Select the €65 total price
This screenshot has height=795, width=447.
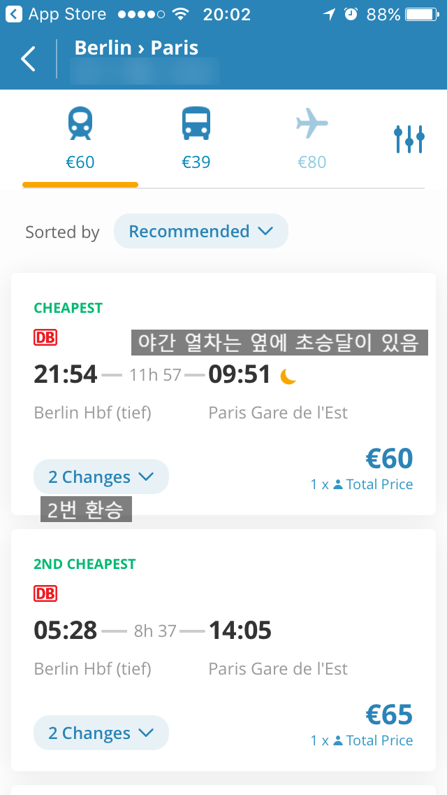[389, 715]
